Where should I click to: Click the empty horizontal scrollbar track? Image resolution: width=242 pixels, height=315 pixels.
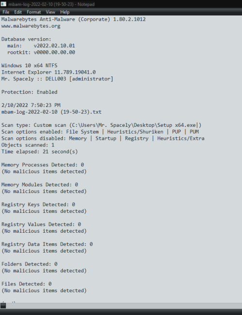[x=124, y=305]
